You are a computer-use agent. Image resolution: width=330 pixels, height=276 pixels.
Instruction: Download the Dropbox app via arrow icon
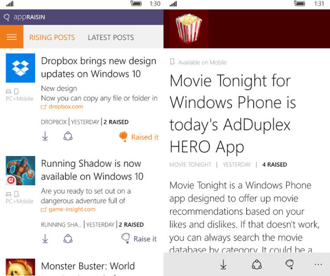[45, 136]
